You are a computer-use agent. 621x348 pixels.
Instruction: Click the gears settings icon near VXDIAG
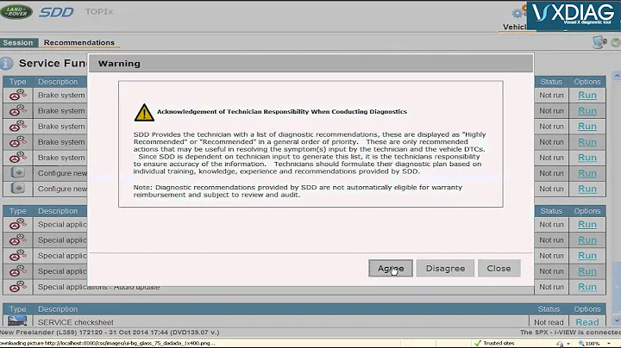pyautogui.click(x=518, y=13)
